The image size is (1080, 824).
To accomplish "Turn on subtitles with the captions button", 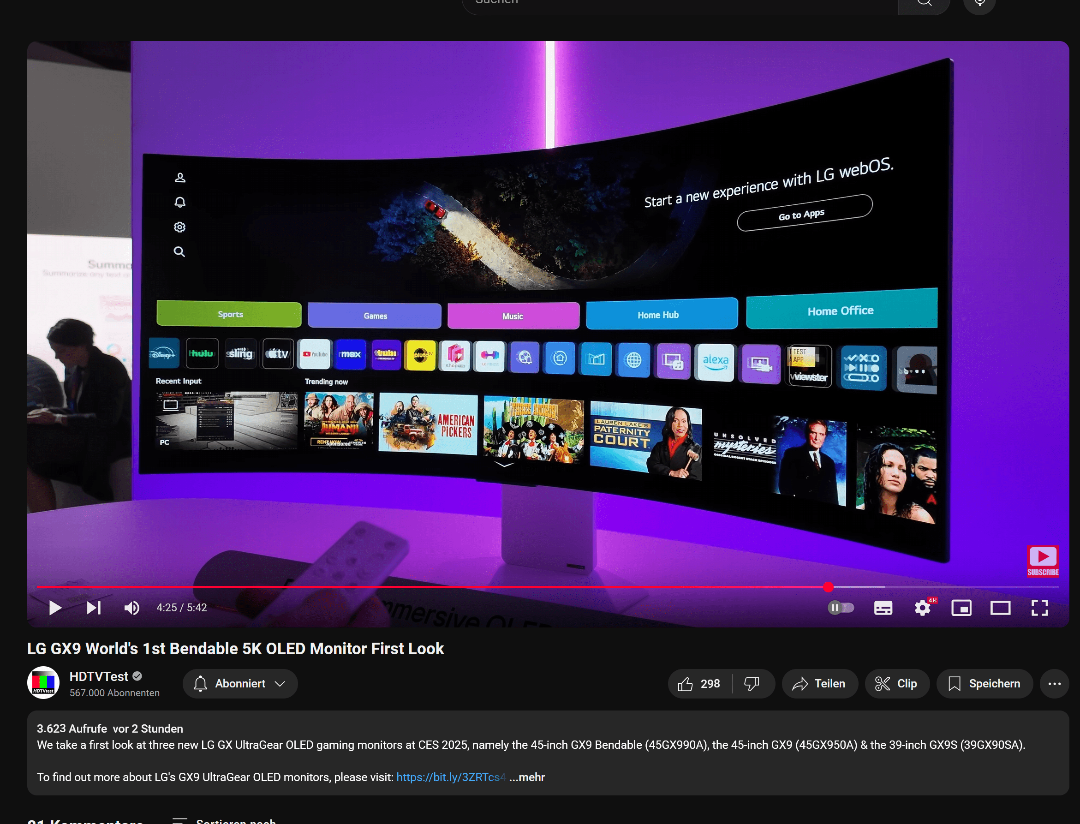I will (x=883, y=608).
